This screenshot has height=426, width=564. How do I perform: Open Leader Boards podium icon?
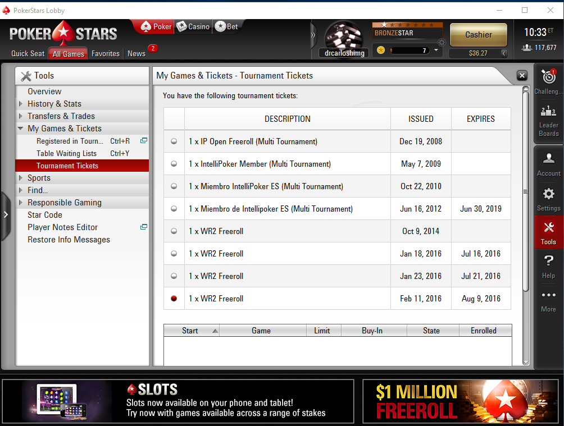pos(548,111)
